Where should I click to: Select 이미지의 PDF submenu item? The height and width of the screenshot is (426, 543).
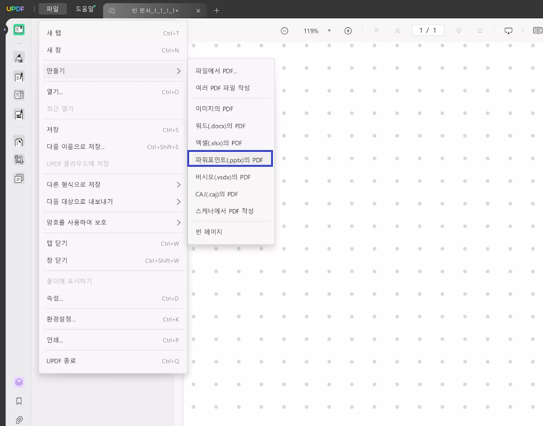click(231, 109)
